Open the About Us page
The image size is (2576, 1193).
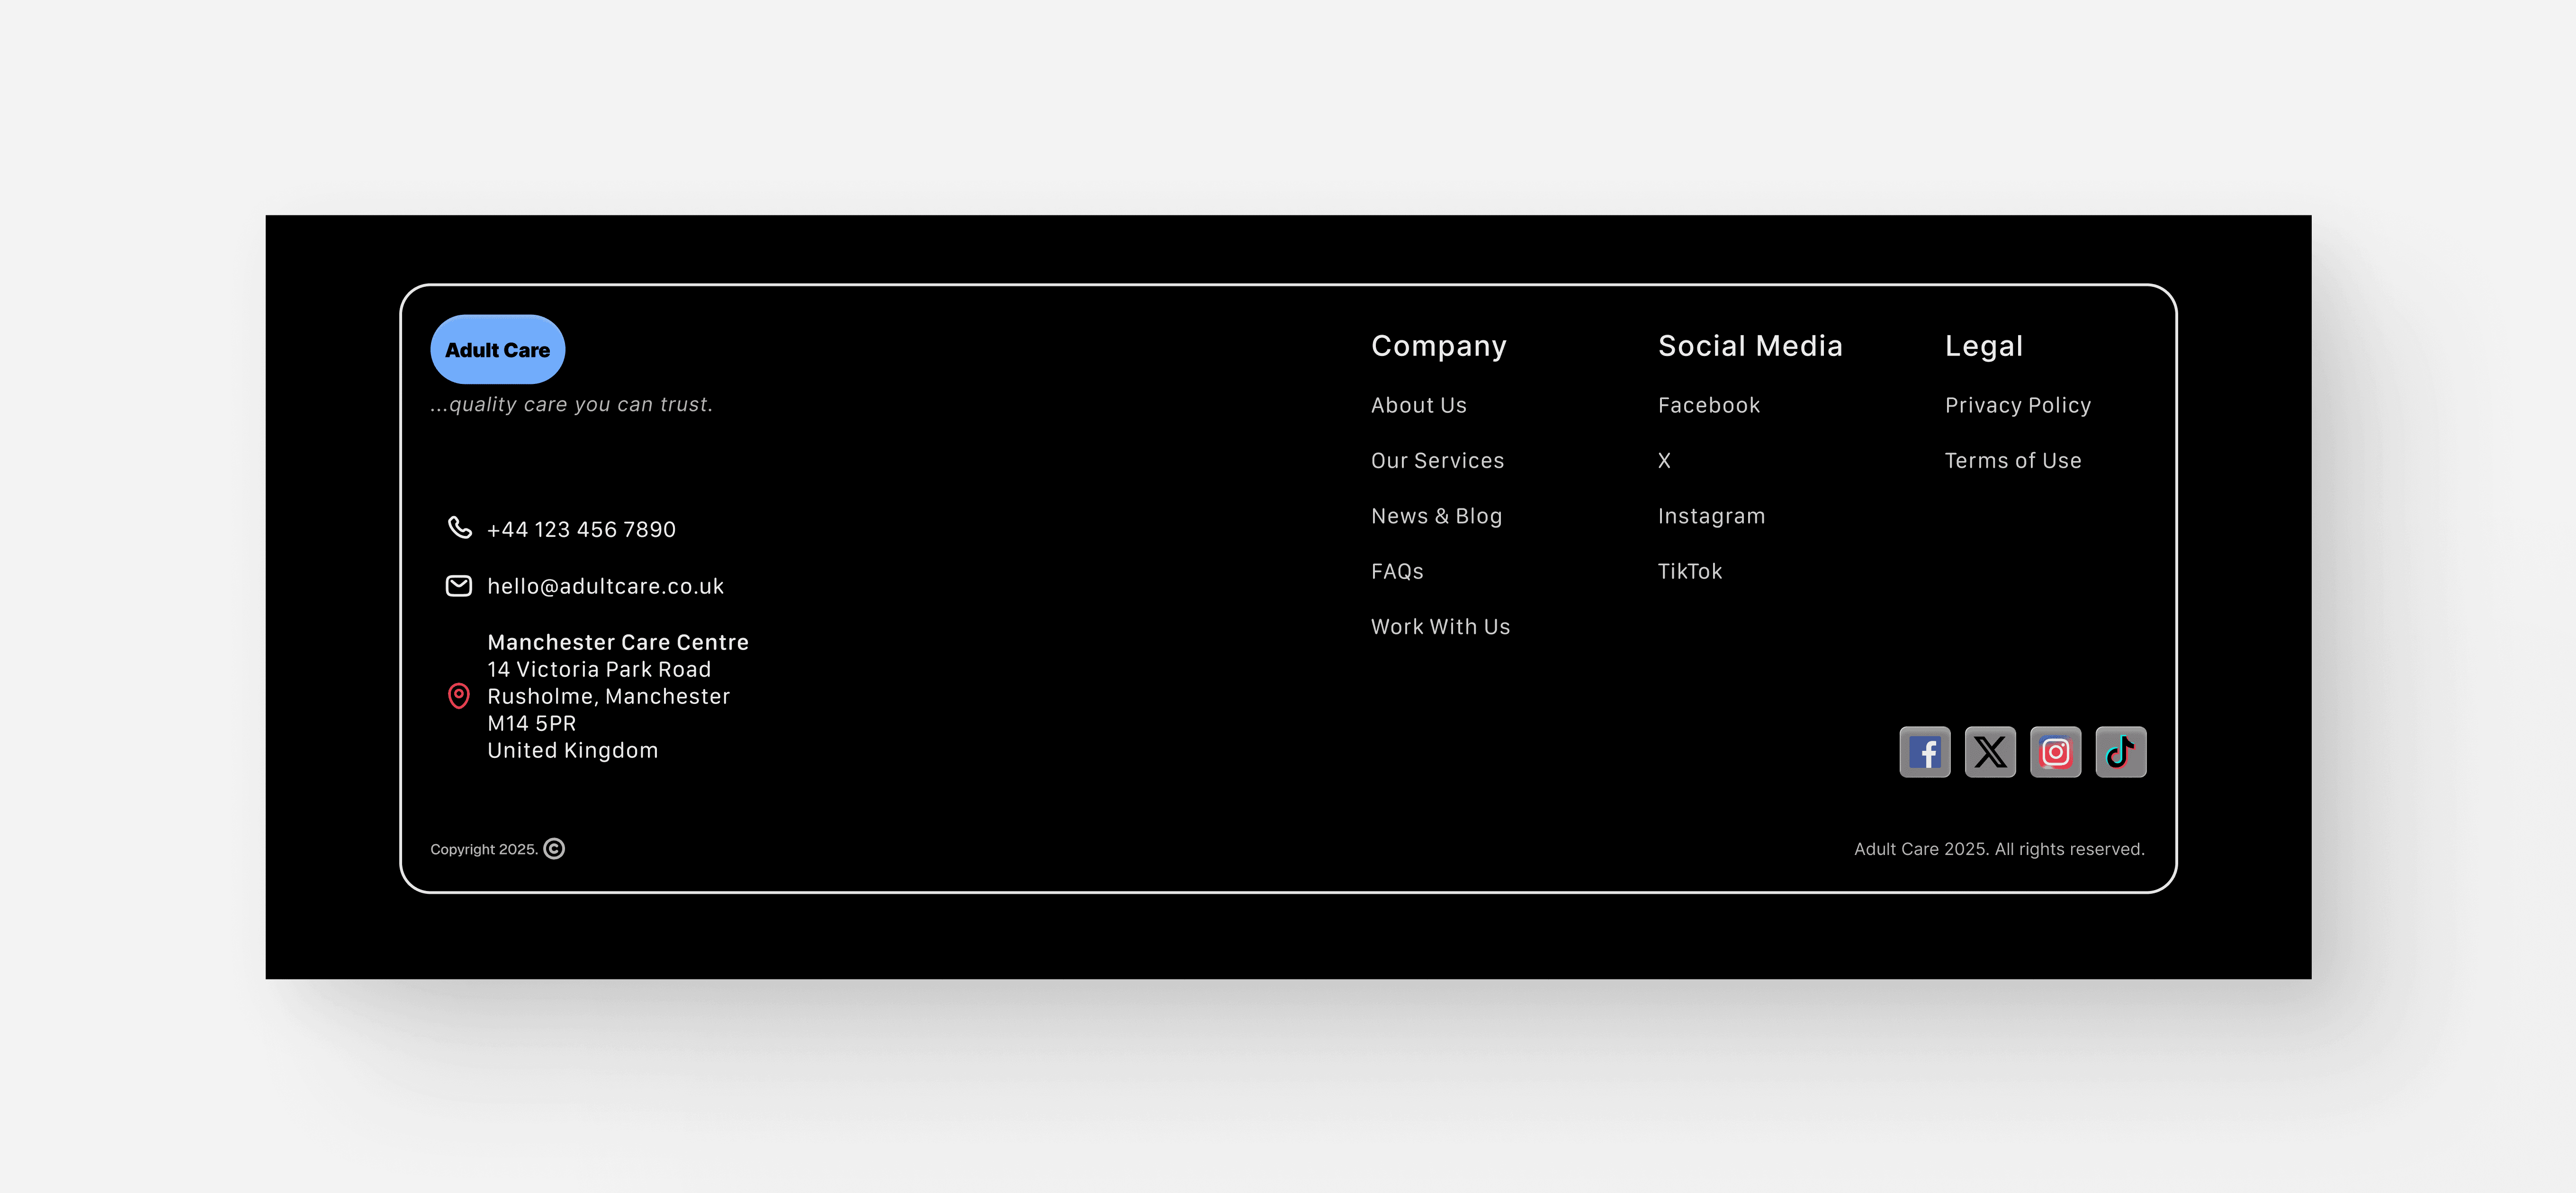1418,405
